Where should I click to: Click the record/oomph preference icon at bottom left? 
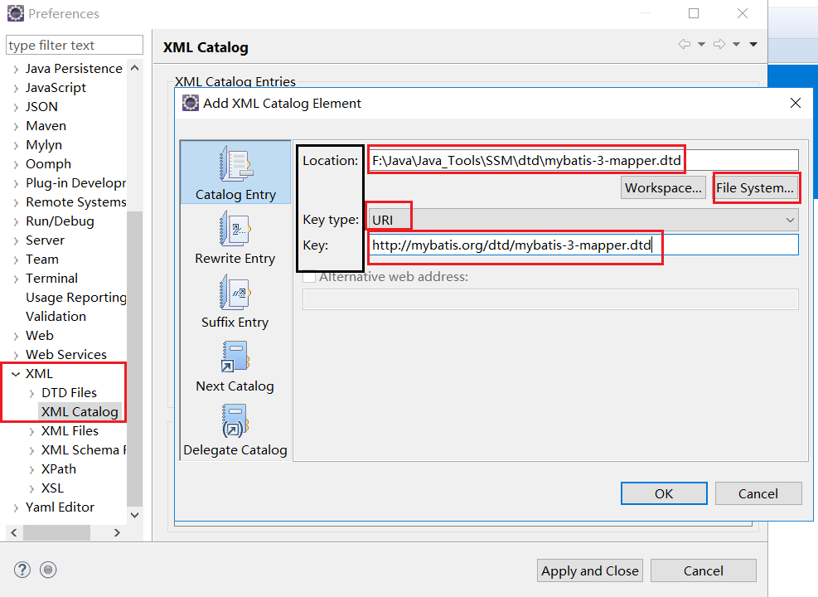coord(48,570)
